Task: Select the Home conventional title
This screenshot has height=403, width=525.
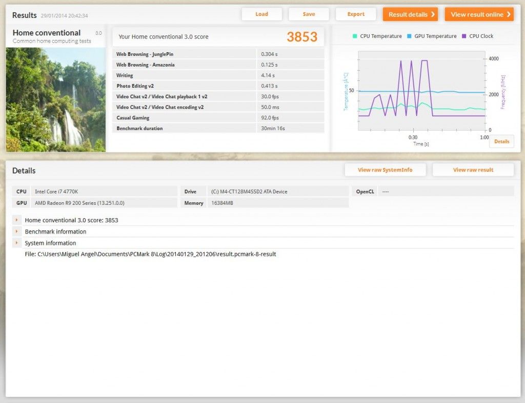Action: [x=47, y=33]
